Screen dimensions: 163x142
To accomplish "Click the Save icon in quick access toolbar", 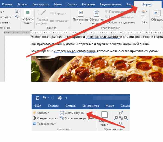I will coord(37,98).
